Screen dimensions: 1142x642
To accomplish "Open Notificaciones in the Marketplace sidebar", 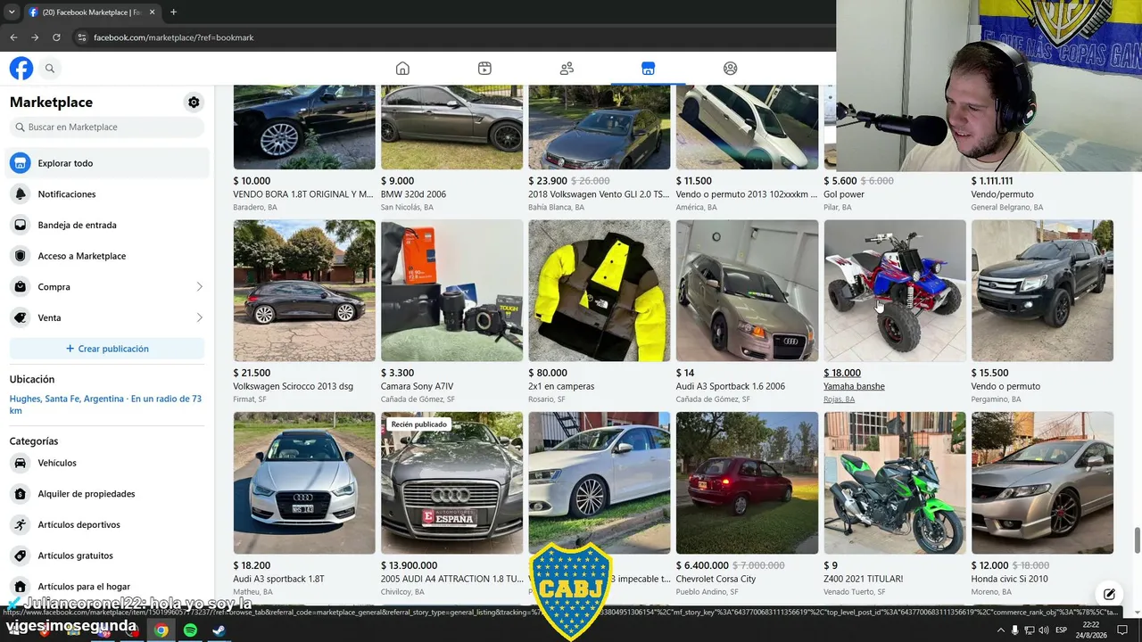I will coord(109,194).
